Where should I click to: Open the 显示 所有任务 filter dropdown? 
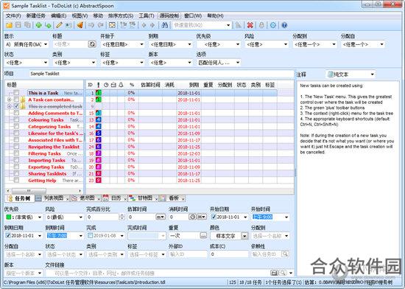(x=46, y=44)
